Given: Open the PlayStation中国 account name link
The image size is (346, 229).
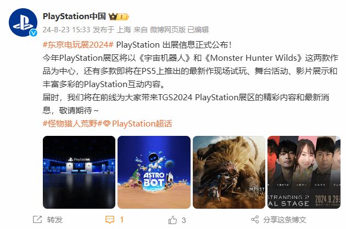Looking at the screenshot, I should click(74, 16).
